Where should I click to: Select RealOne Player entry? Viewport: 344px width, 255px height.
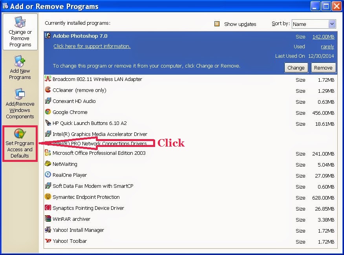pyautogui.click(x=190, y=175)
